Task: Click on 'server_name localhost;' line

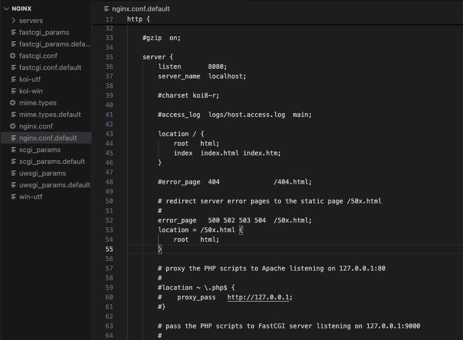Action: [202, 76]
